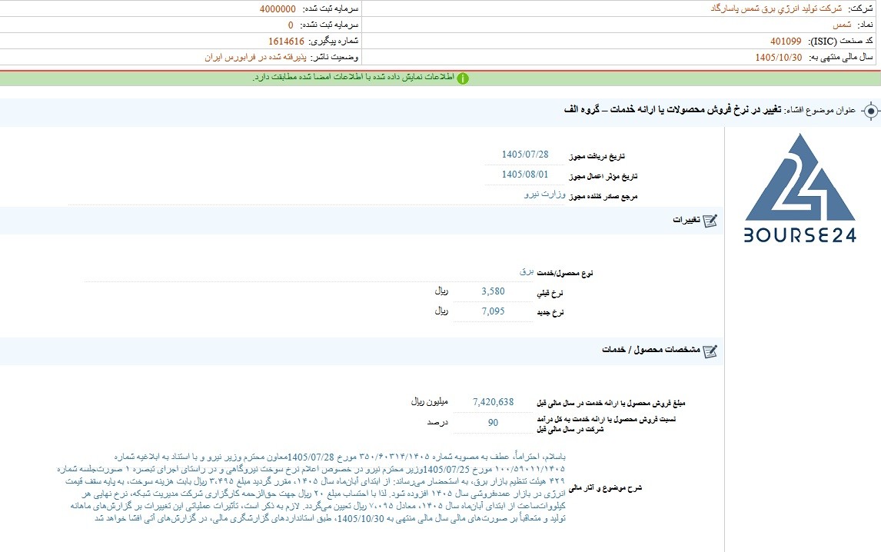881x552 pixels.
Task: Click the درصد unit label
Action: click(437, 423)
